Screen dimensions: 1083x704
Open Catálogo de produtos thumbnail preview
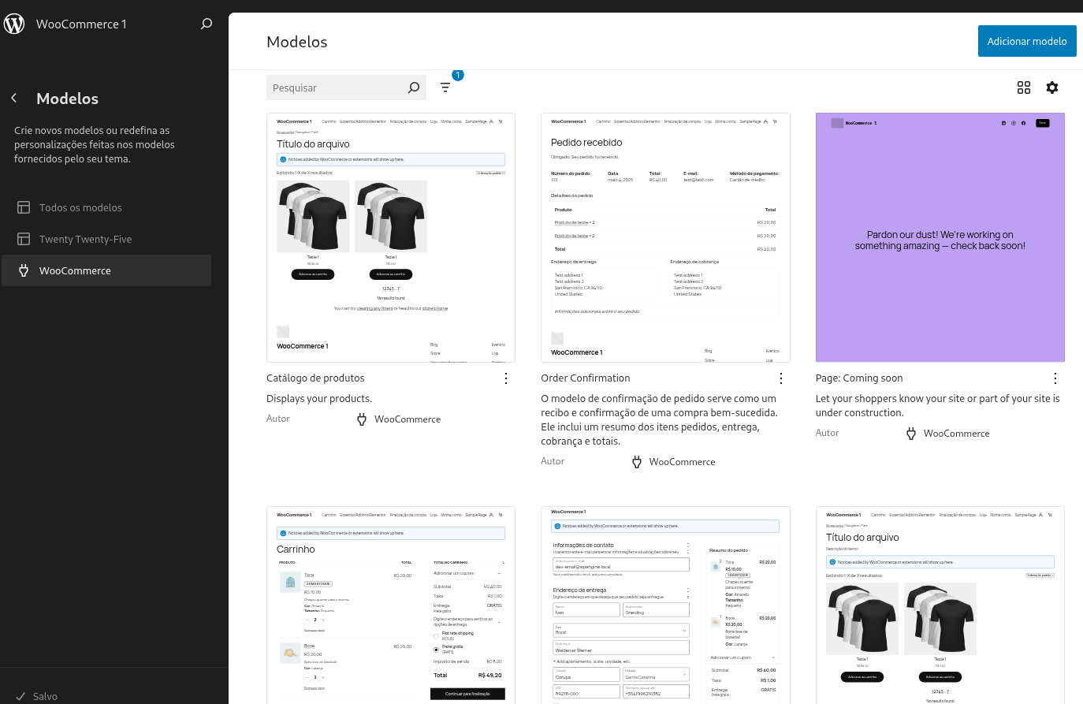click(x=391, y=237)
